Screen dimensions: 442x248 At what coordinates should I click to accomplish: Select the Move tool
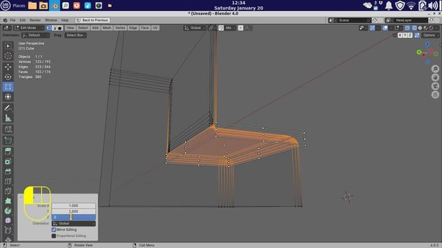pos(8,67)
